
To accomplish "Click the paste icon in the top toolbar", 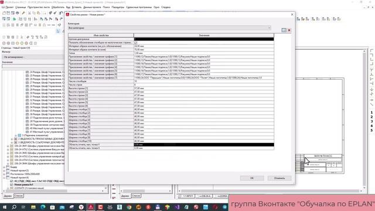I will pos(39,13).
